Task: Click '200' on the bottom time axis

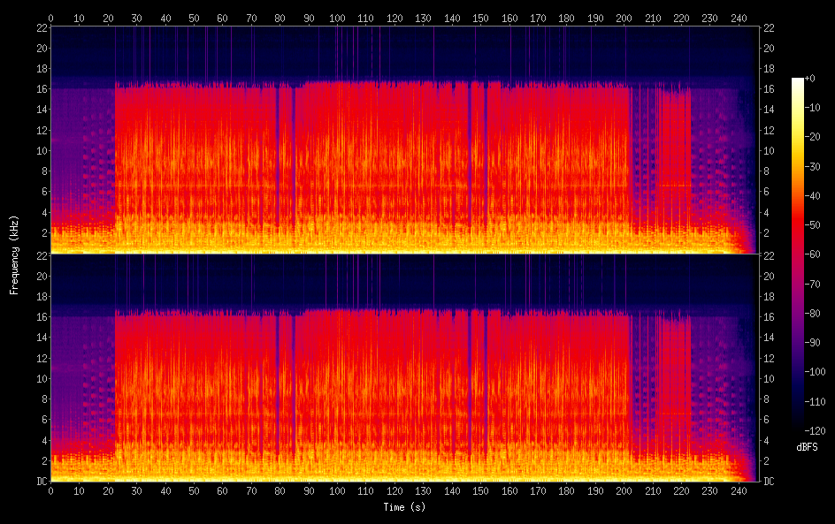Action: (624, 491)
